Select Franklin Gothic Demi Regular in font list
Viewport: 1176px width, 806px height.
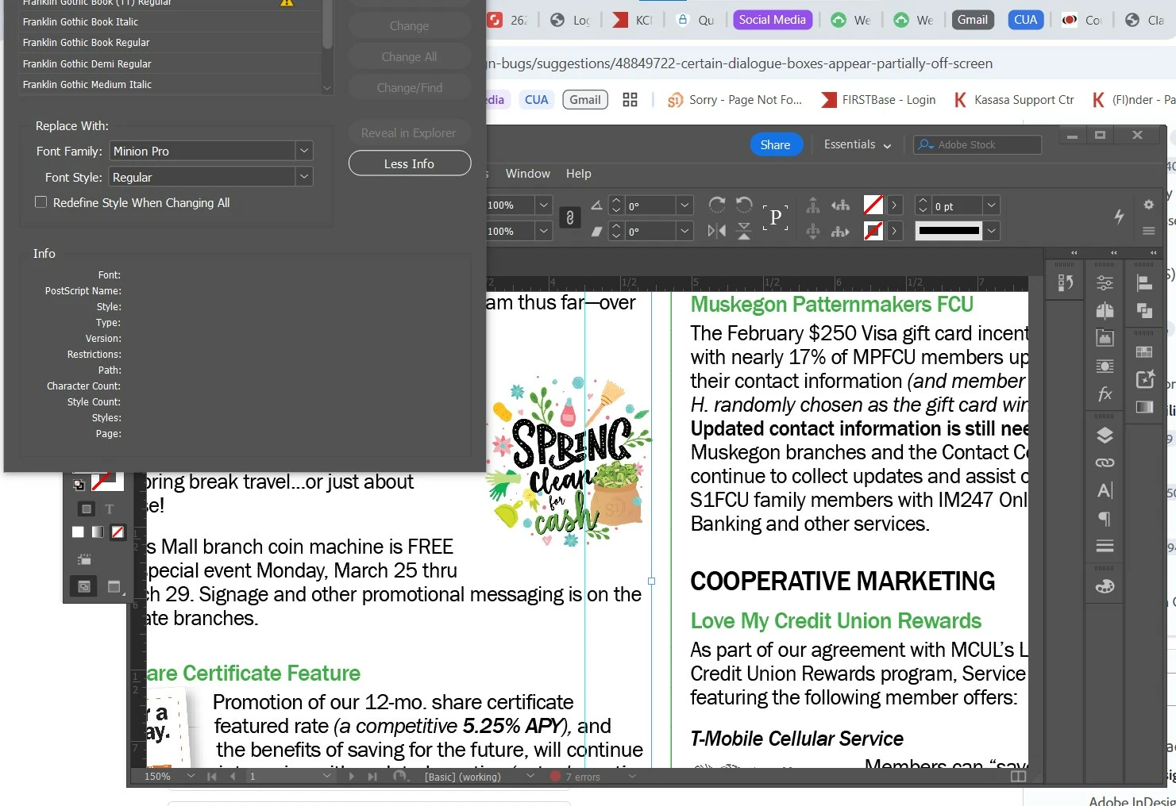click(x=170, y=63)
